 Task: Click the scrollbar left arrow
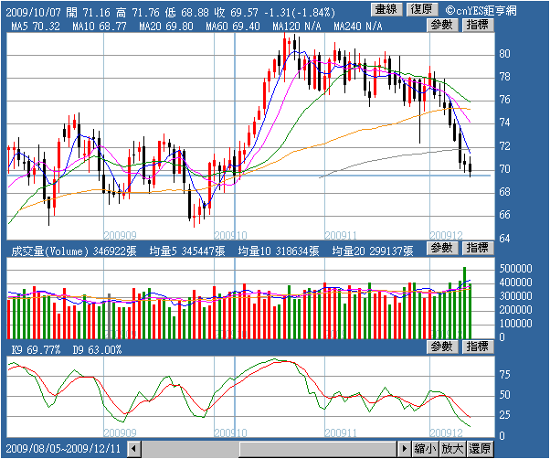pyautogui.click(x=133, y=449)
